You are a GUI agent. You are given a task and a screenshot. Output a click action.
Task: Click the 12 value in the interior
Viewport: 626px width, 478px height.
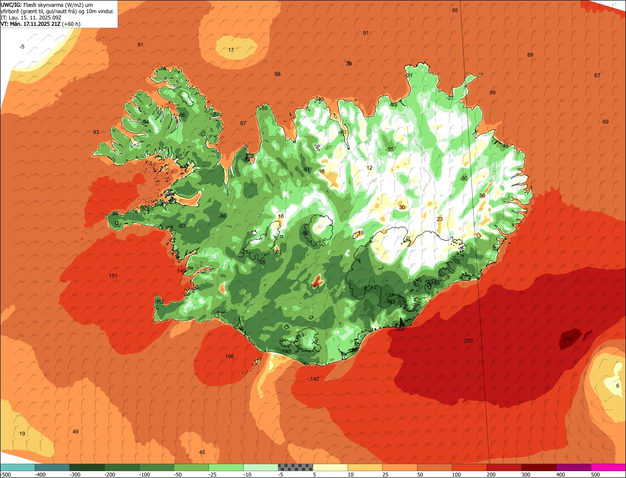coord(369,168)
